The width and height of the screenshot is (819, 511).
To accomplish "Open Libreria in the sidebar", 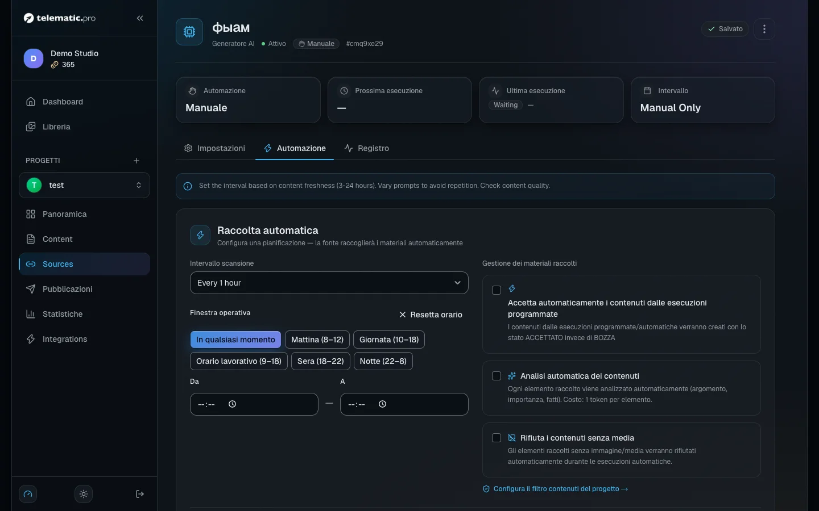I will (84, 127).
